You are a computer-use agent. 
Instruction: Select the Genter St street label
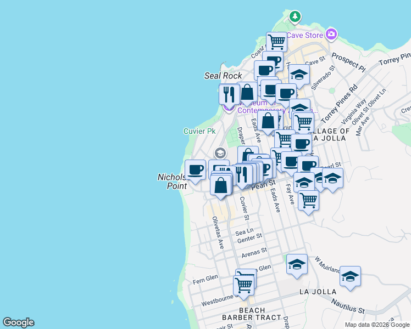(x=249, y=238)
